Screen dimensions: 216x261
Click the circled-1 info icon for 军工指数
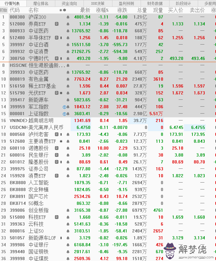pyautogui.click(x=64, y=107)
